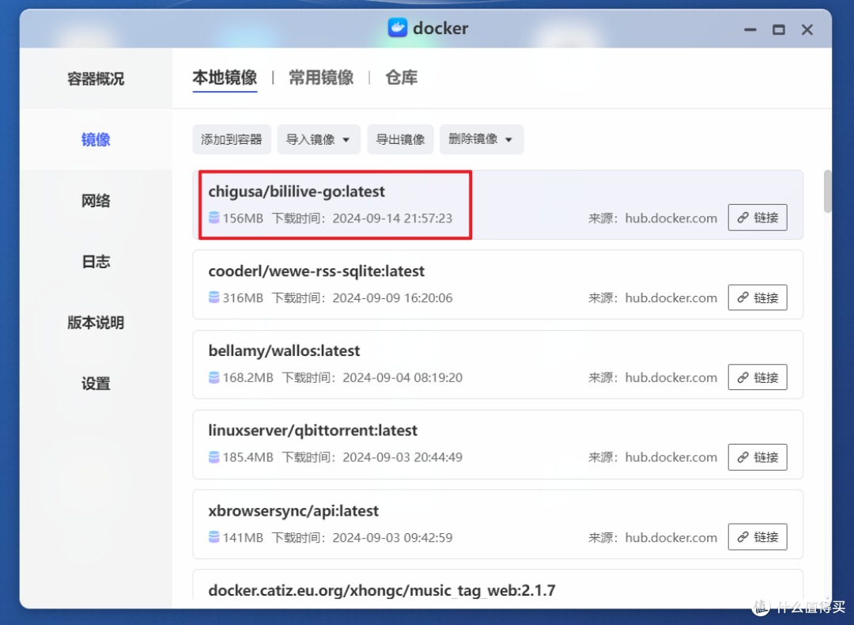Click download time 2024-09-04 08:19:20

pos(402,377)
